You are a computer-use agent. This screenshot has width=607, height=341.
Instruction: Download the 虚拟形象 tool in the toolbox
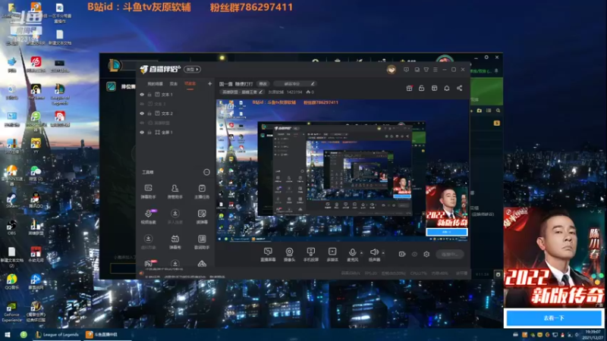point(148,242)
